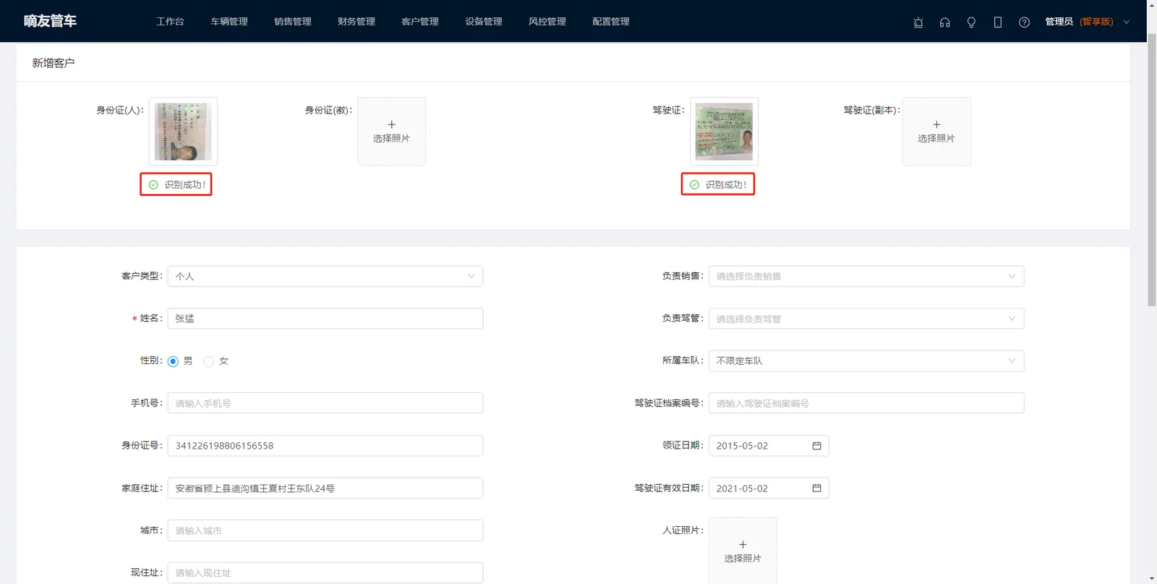
Task: Open the 设备管理 menu
Action: coord(484,22)
